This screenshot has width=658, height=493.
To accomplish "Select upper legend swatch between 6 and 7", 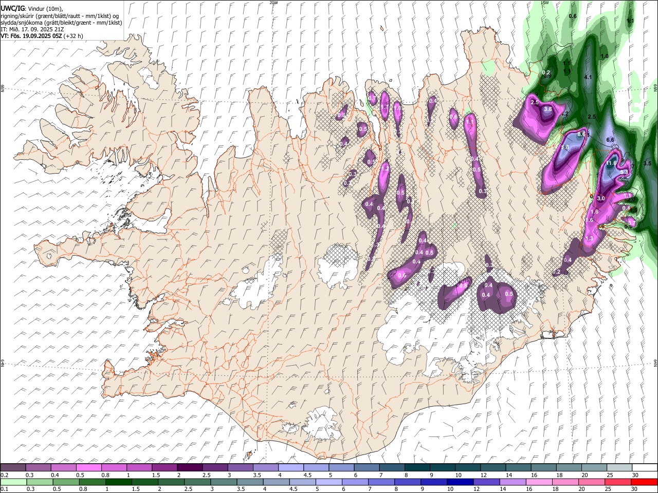I will [x=367, y=468].
